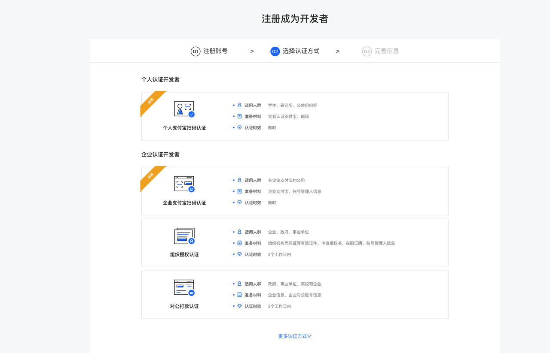Click the 个人支付宝扫码认证 scan icon
The image size is (550, 353).
pos(184,109)
